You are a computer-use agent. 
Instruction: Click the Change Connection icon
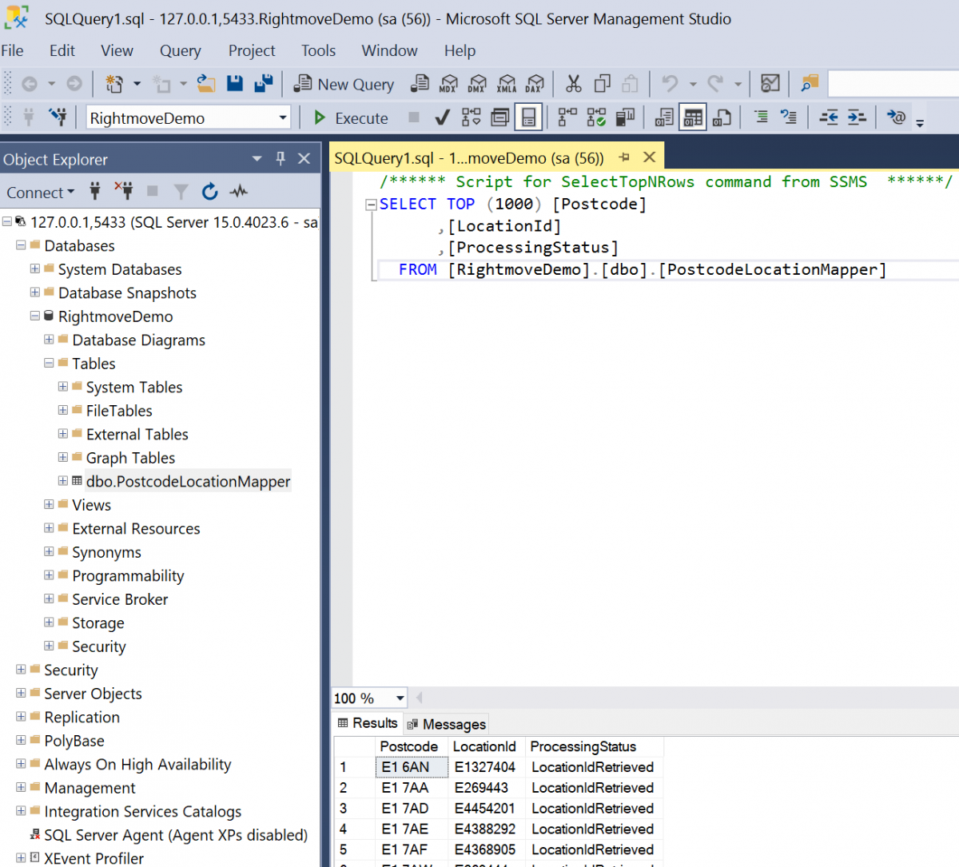point(58,117)
